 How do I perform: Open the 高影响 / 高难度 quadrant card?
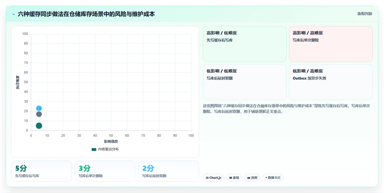point(331,44)
